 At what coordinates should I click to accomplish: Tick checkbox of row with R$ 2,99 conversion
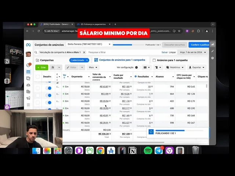[x=37, y=95]
